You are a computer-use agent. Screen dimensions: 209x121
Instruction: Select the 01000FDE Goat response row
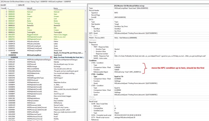coord(42,57)
